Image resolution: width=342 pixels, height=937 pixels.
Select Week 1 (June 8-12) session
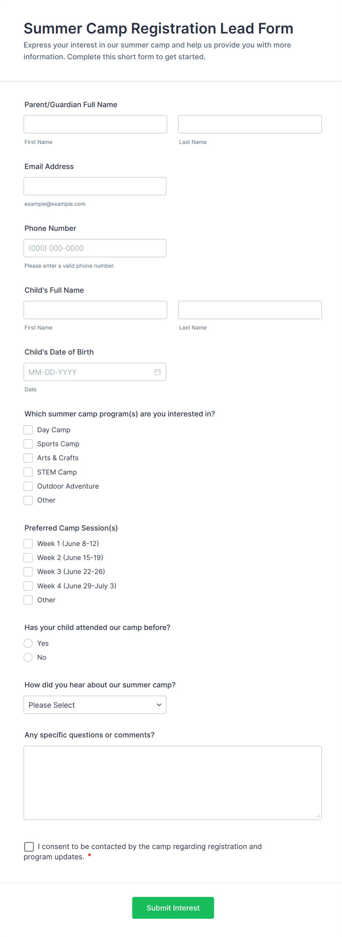(x=28, y=543)
